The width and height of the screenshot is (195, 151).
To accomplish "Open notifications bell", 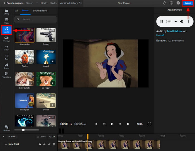I will tap(165, 3).
